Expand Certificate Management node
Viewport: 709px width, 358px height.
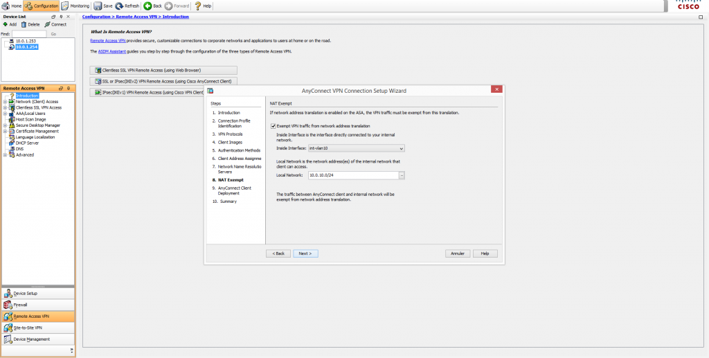tap(5, 131)
